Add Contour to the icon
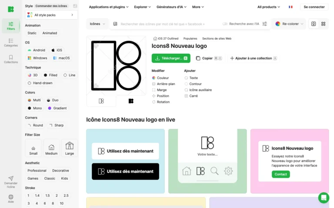This screenshot has width=334, height=208. pos(193,84)
